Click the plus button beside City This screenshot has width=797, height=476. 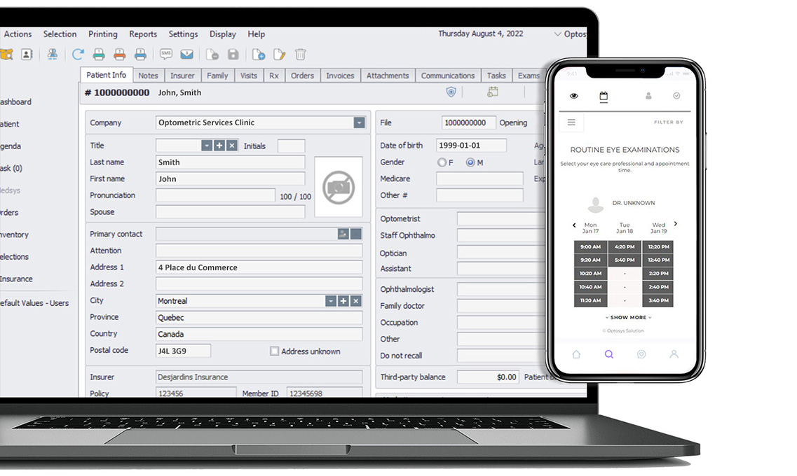343,301
